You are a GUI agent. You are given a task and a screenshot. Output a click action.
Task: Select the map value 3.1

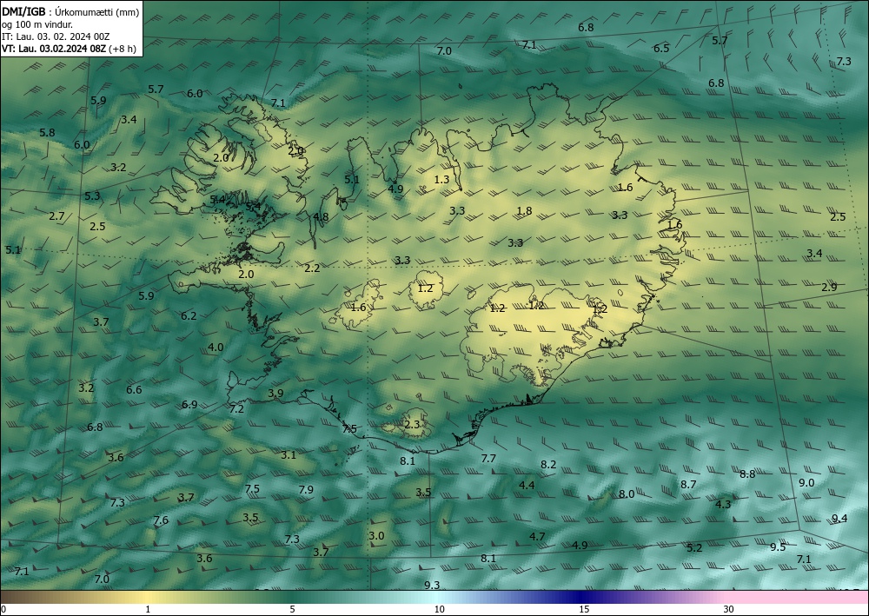point(289,454)
